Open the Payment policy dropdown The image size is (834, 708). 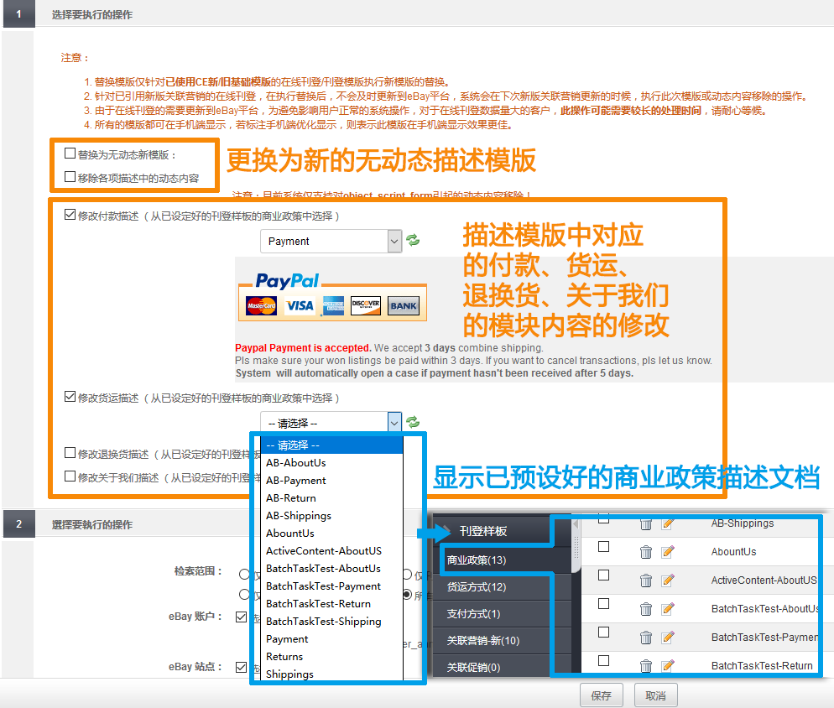click(x=331, y=241)
